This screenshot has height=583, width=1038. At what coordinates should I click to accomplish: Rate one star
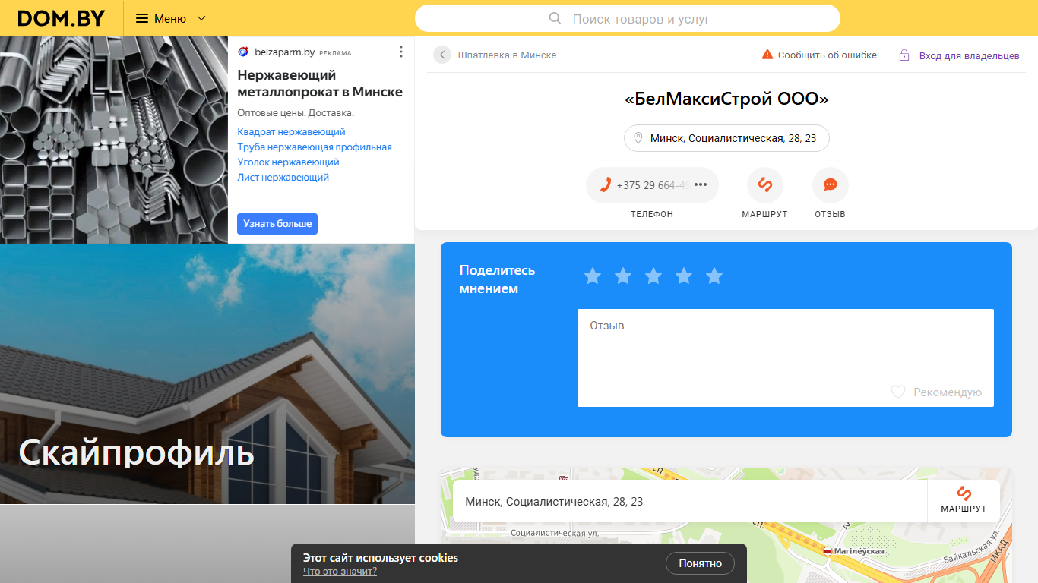593,276
